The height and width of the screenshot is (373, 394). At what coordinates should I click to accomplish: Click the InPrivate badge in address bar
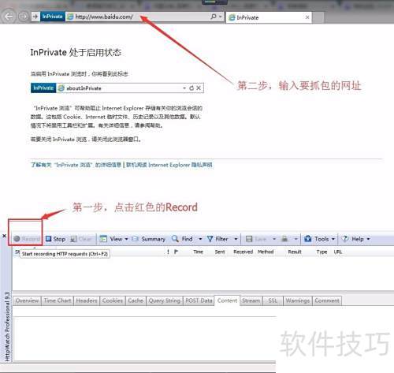click(x=53, y=17)
